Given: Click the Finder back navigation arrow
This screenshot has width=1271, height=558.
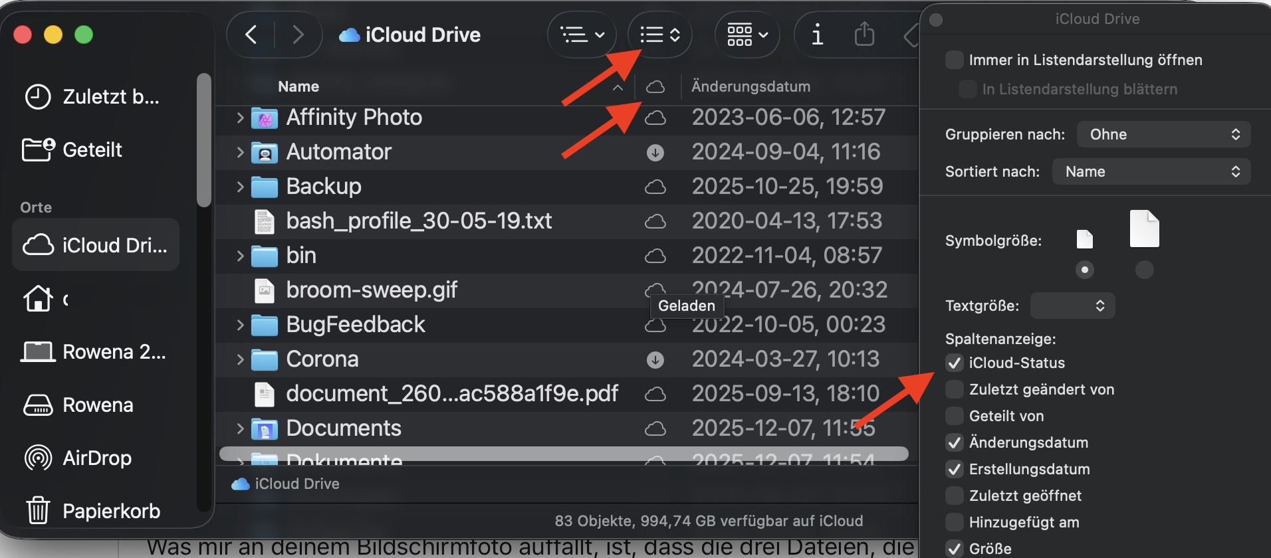Looking at the screenshot, I should click(251, 35).
